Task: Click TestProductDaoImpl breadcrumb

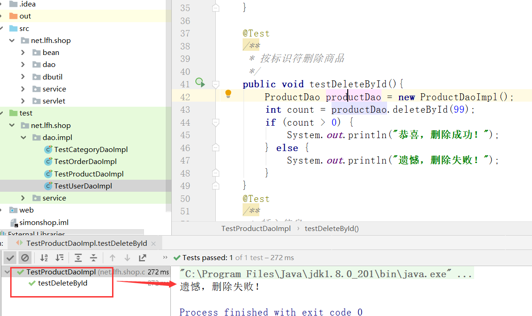Action: [x=256, y=229]
